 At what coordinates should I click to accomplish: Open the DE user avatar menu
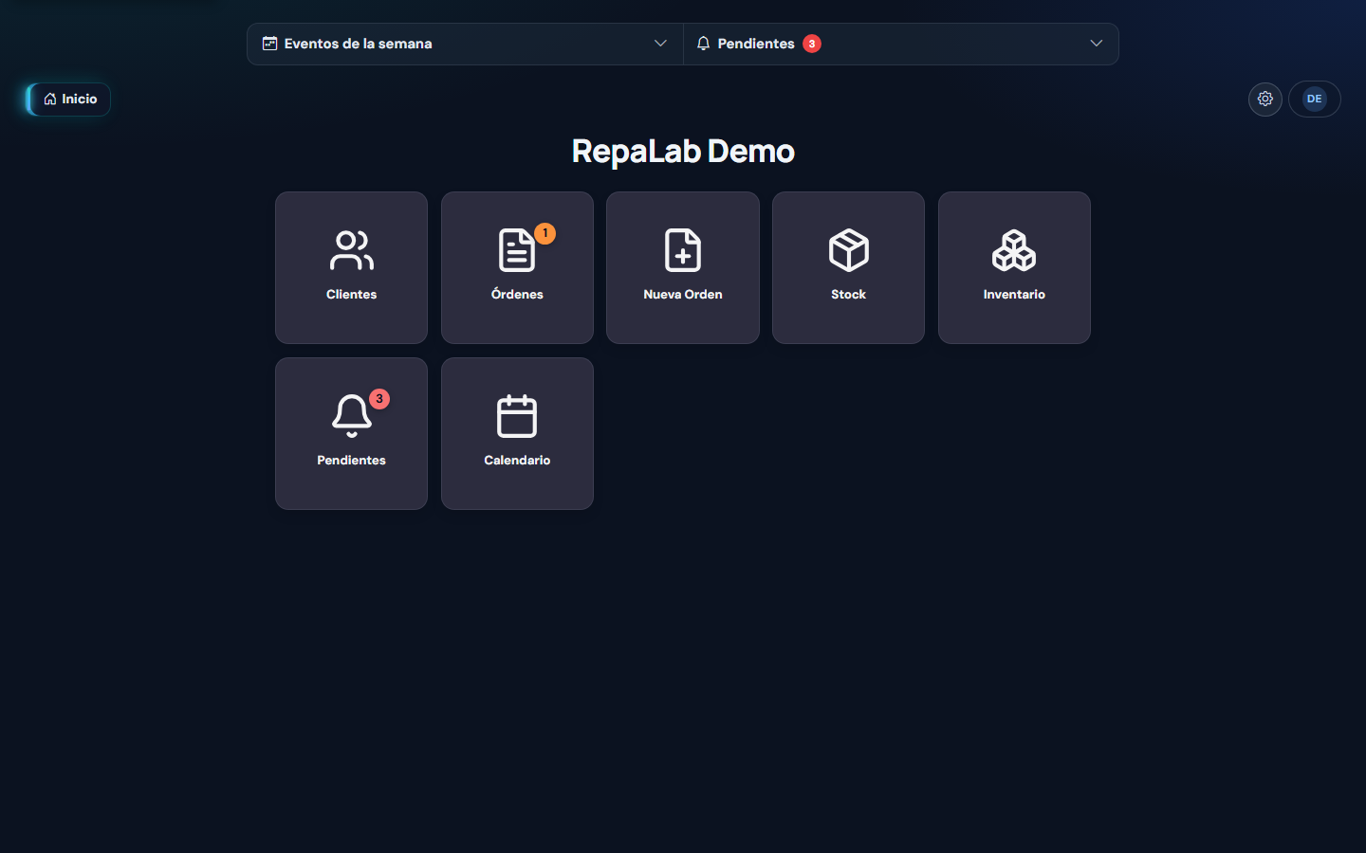[1314, 99]
